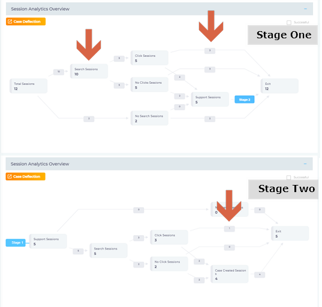The image size is (322, 307).
Task: Click the Case Deflection edit icon in Stage Two
Action: point(9,177)
